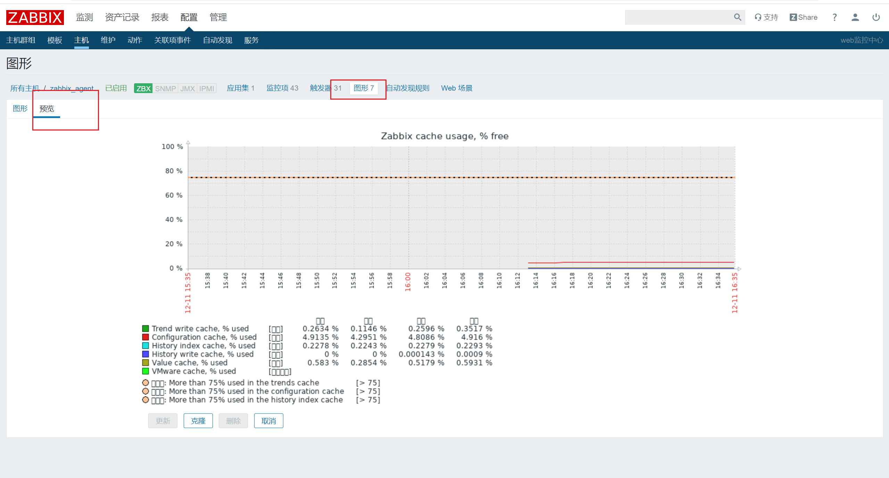Open the 报表 main menu

click(x=160, y=17)
